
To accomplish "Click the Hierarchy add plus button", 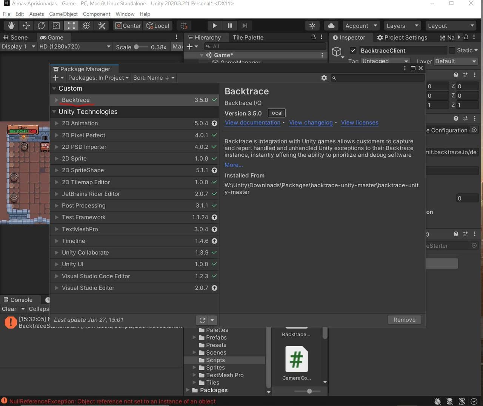I will pos(192,46).
